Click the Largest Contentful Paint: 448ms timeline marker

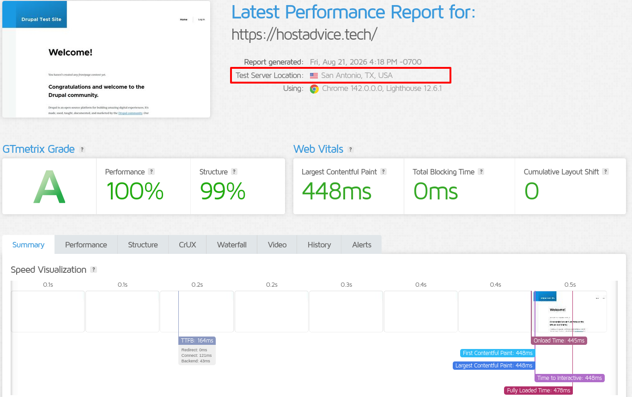[x=494, y=366]
